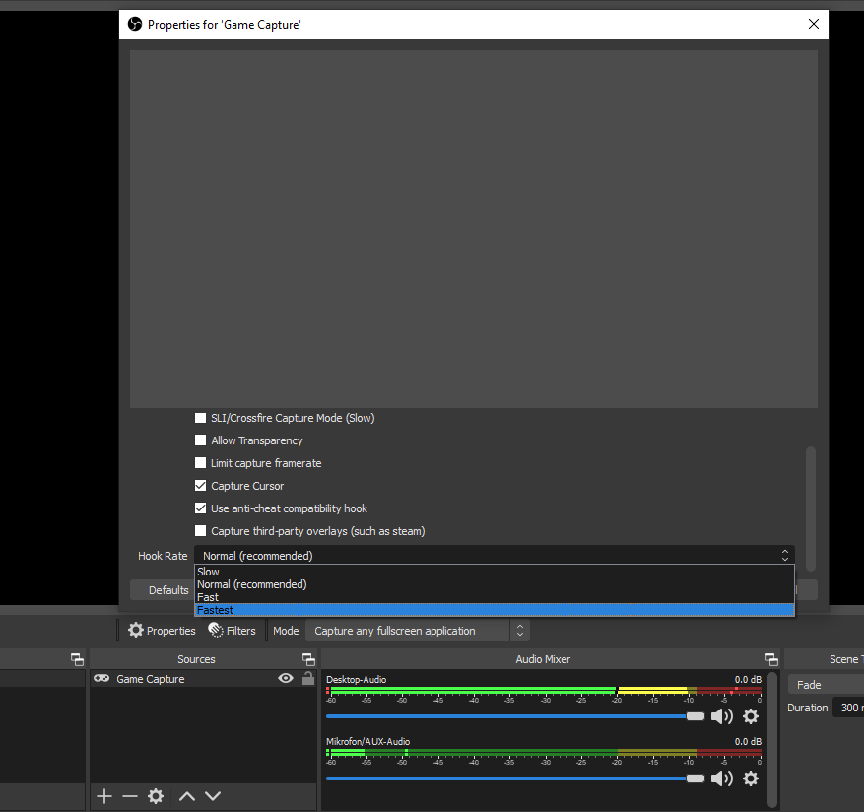Screen dimensions: 864x812
Task: Hide Game Capture using the eye icon
Action: click(286, 679)
